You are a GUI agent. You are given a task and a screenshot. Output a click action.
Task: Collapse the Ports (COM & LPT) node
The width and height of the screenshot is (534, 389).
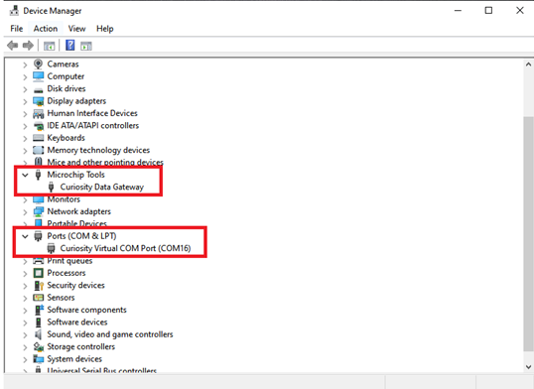coord(25,236)
